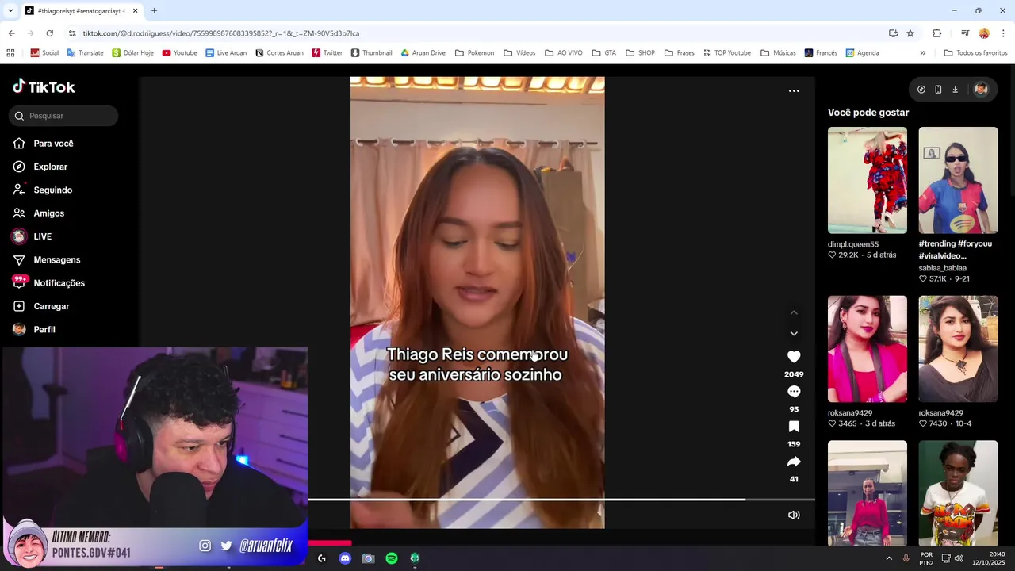This screenshot has width=1015, height=571.
Task: Bookmark this page with the star icon
Action: point(910,33)
